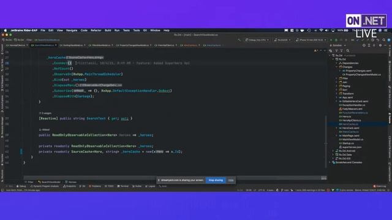Open the Event Log at the bottom right
The image size is (392, 220).
point(380,186)
